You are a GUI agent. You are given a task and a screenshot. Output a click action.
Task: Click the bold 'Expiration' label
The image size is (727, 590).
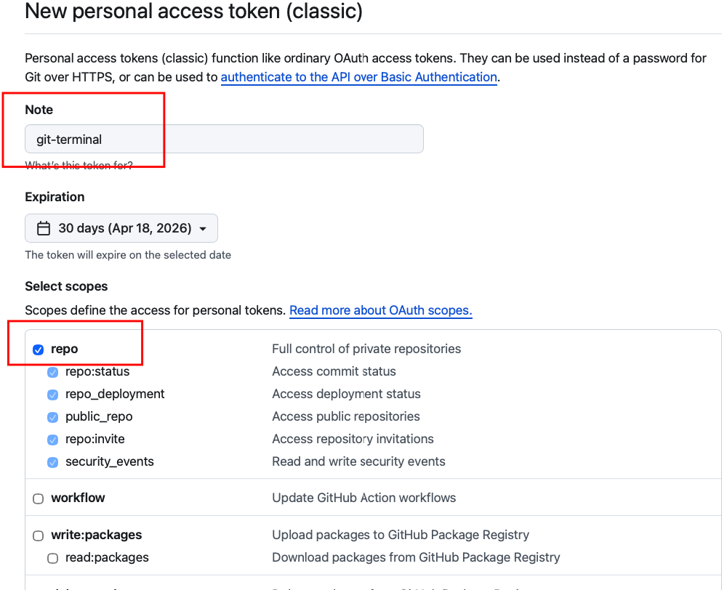coord(55,197)
